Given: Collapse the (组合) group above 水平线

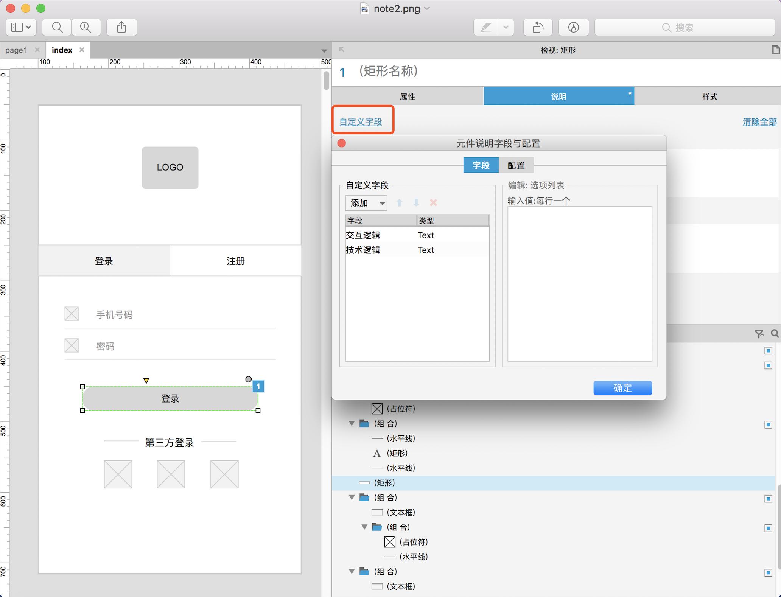Looking at the screenshot, I should point(352,423).
